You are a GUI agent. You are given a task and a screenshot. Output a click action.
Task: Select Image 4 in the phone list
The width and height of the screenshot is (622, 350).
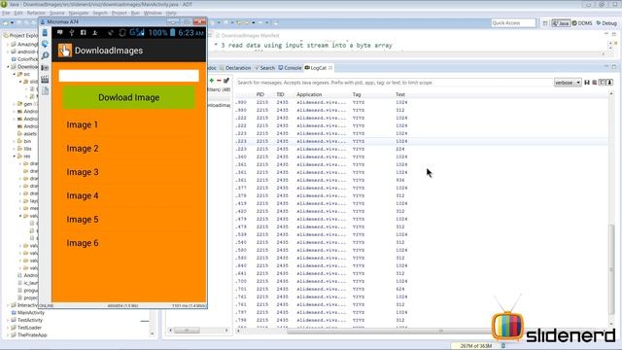128,195
